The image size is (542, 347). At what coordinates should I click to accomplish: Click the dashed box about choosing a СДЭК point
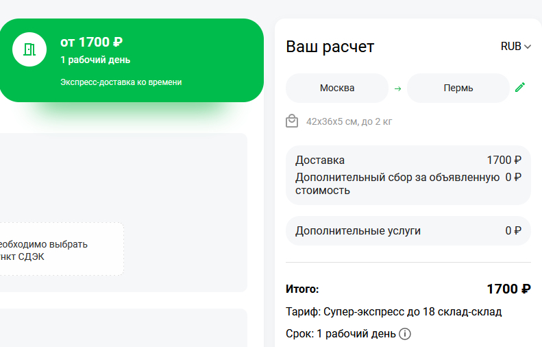tap(62, 249)
